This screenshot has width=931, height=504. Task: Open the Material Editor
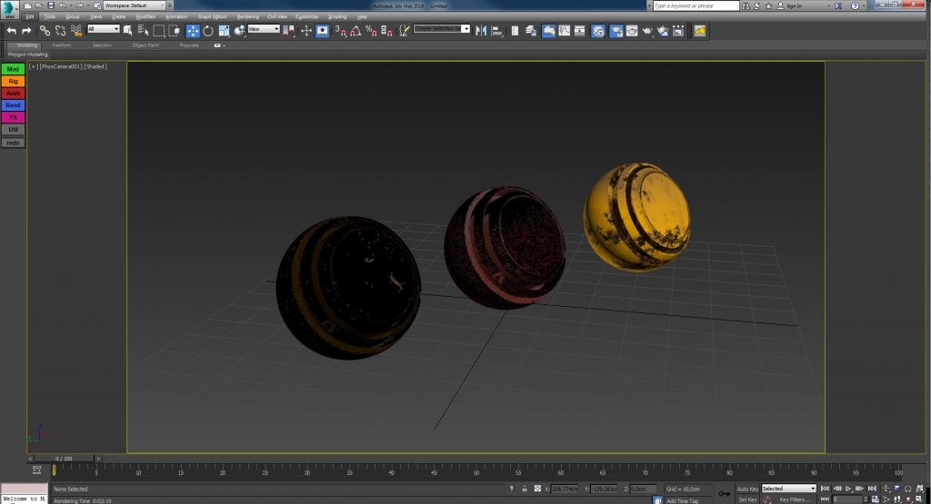598,31
